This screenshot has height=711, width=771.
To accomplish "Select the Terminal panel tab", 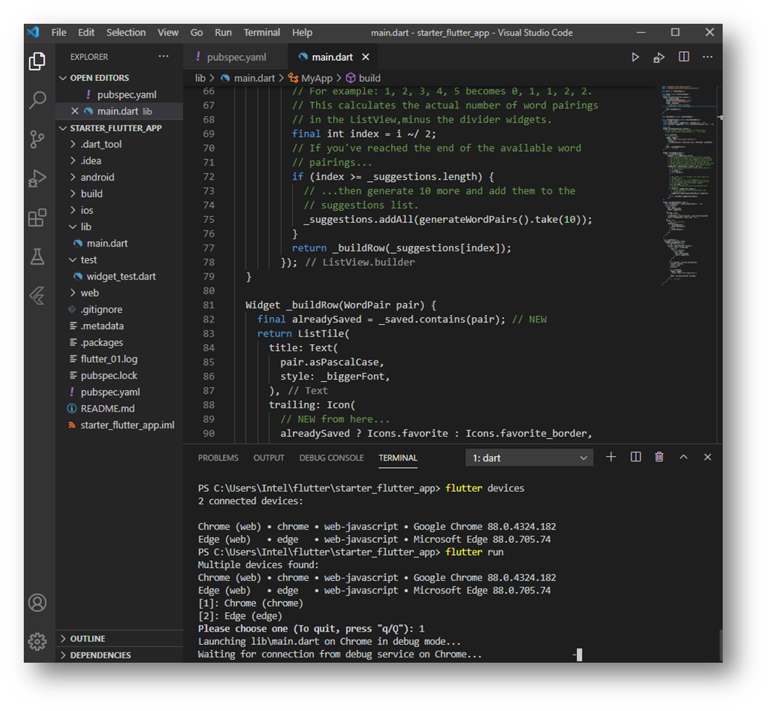I will pyautogui.click(x=398, y=458).
